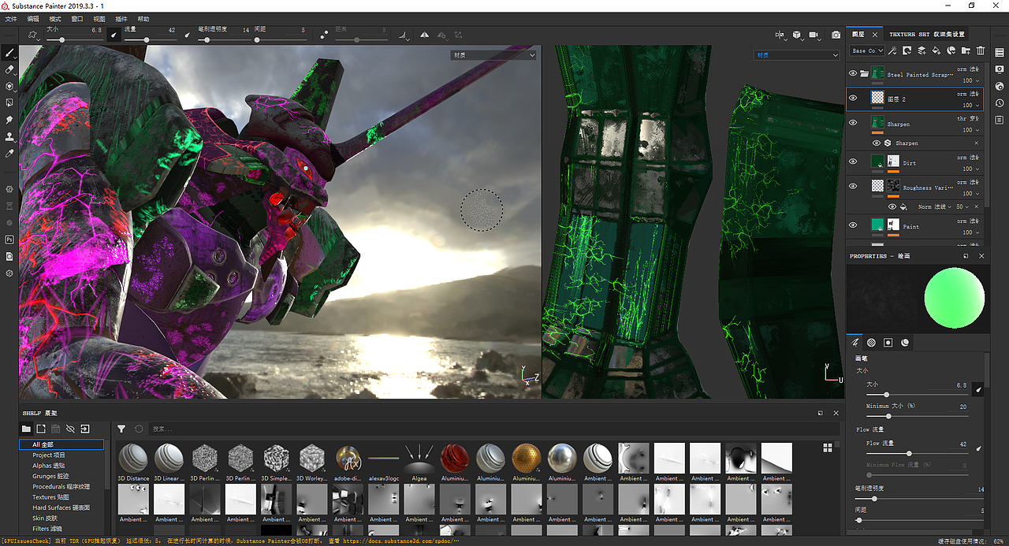Screen dimensions: 1009x546
Task: Select the Smudge tool
Action: 9,120
